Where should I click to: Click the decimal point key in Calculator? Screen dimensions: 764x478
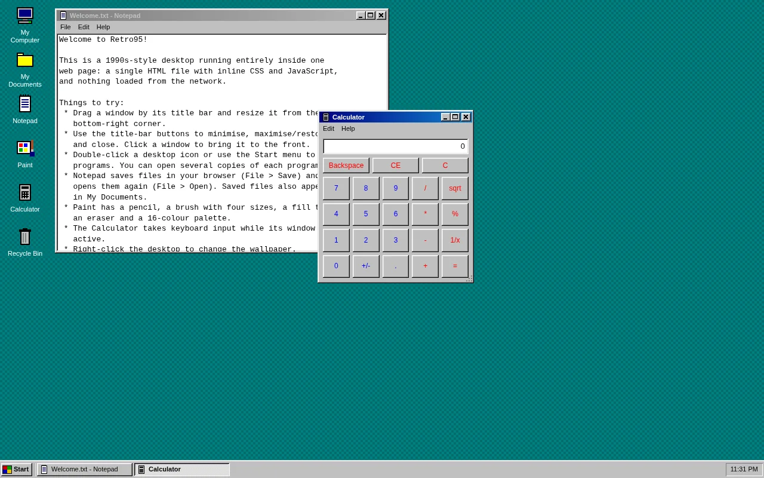[x=396, y=266]
